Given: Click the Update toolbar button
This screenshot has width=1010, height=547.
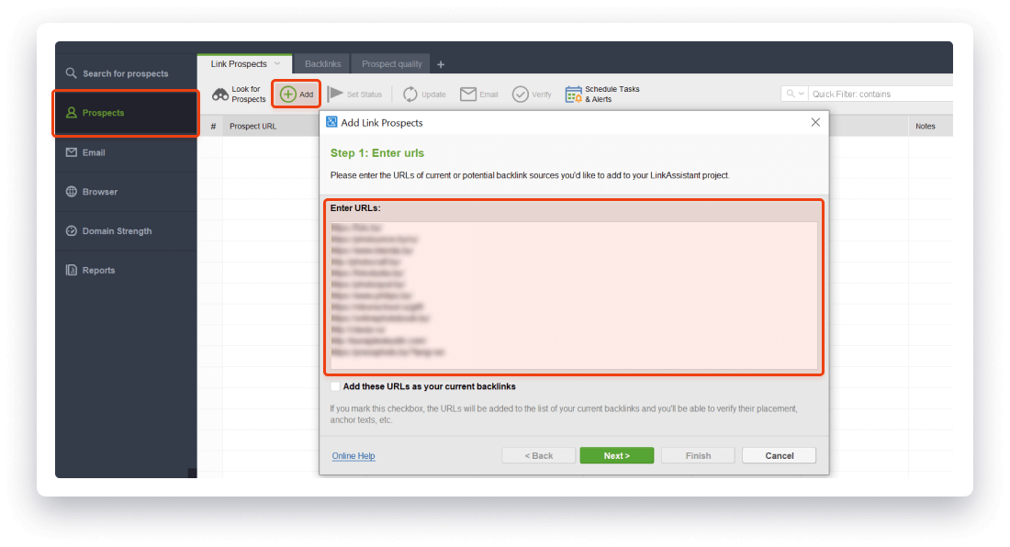Looking at the screenshot, I should pyautogui.click(x=424, y=94).
